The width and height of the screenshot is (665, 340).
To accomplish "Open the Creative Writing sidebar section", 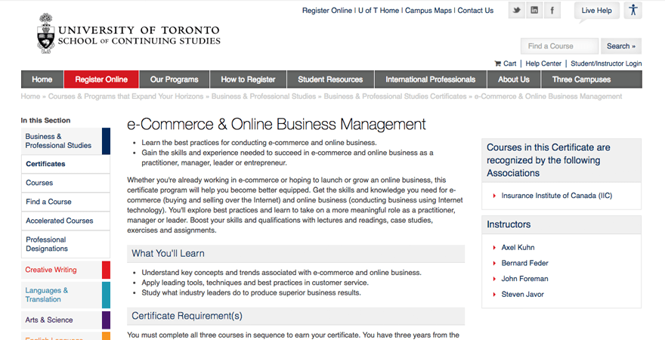I will click(51, 270).
